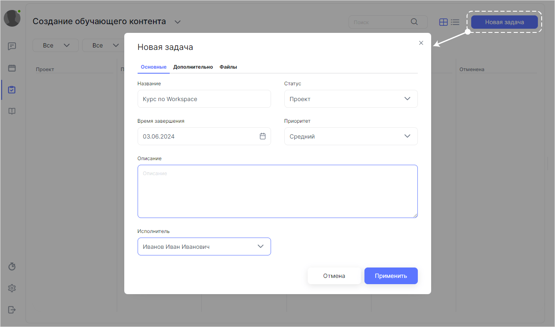555x327 pixels.
Task: Switch to the Дополнительно tab
Action: click(193, 67)
